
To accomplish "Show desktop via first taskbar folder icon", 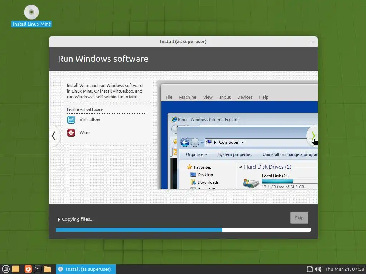I will point(16,269).
